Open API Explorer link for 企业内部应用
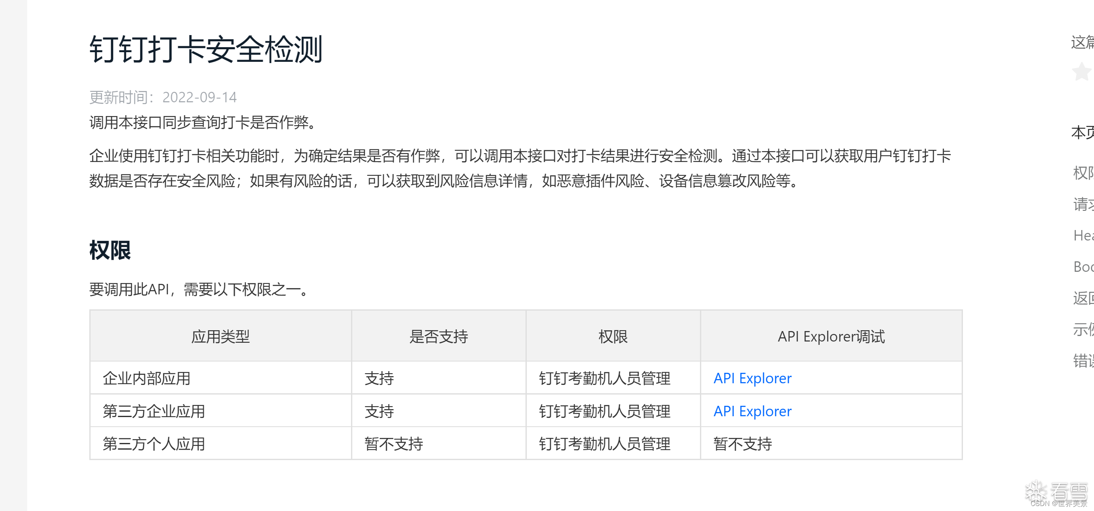This screenshot has width=1094, height=511. [x=752, y=378]
